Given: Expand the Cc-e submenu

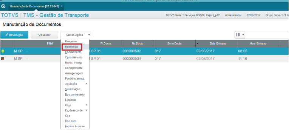Looking at the screenshot, I should coord(75,105).
